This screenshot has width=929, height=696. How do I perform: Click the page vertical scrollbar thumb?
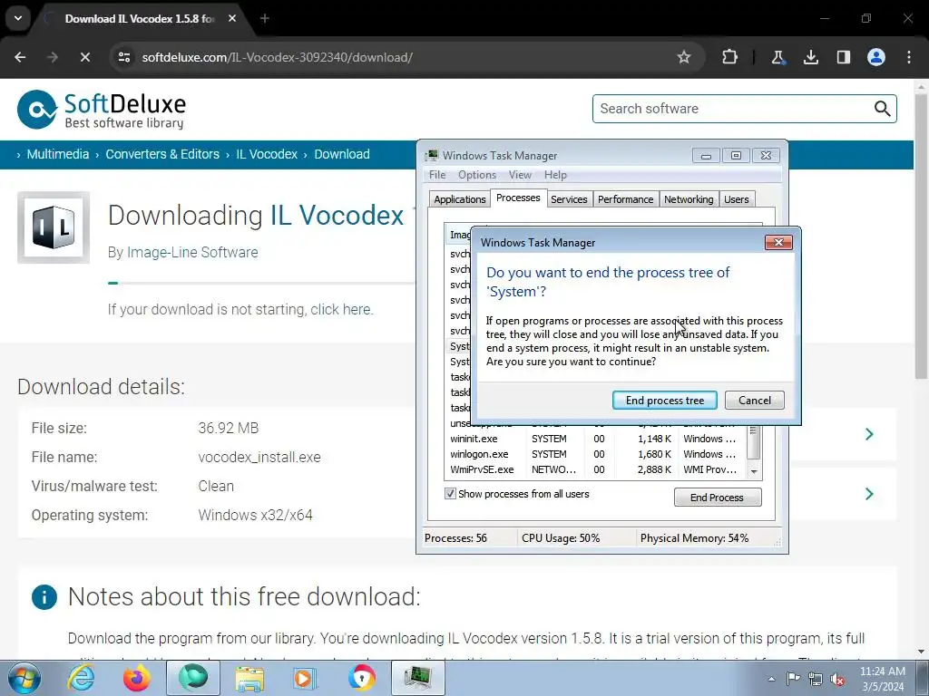tap(921, 237)
